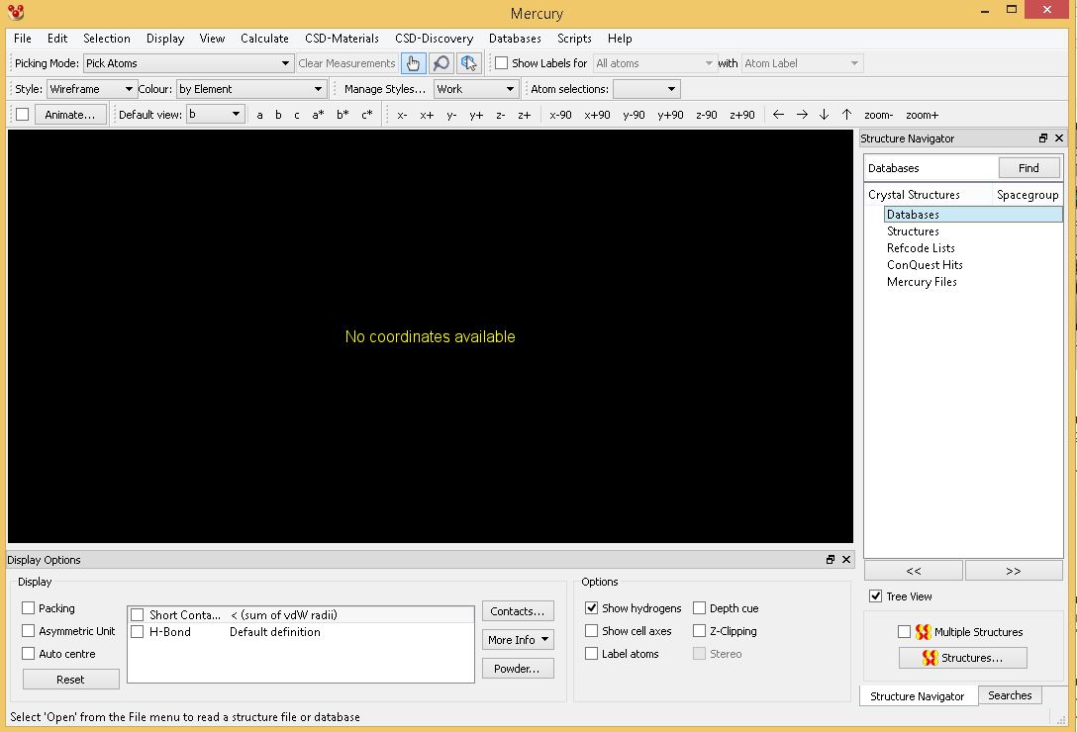Enable Multiple Structures checkbox
This screenshot has width=1077, height=732.
pos(904,631)
